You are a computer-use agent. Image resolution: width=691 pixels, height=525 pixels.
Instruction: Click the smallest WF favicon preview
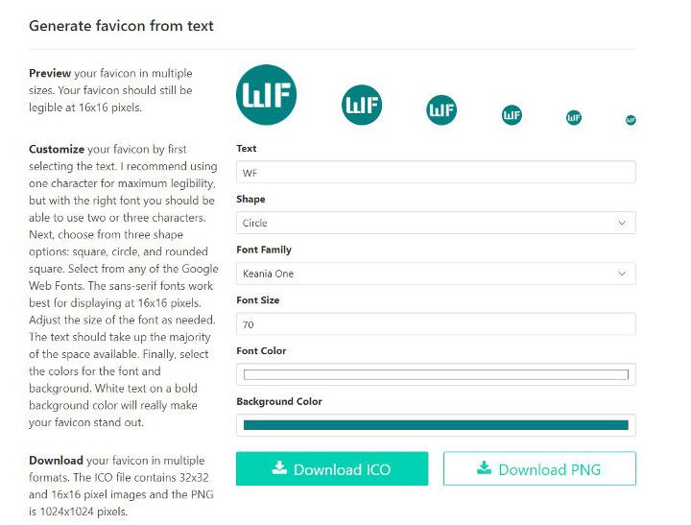[x=631, y=120]
